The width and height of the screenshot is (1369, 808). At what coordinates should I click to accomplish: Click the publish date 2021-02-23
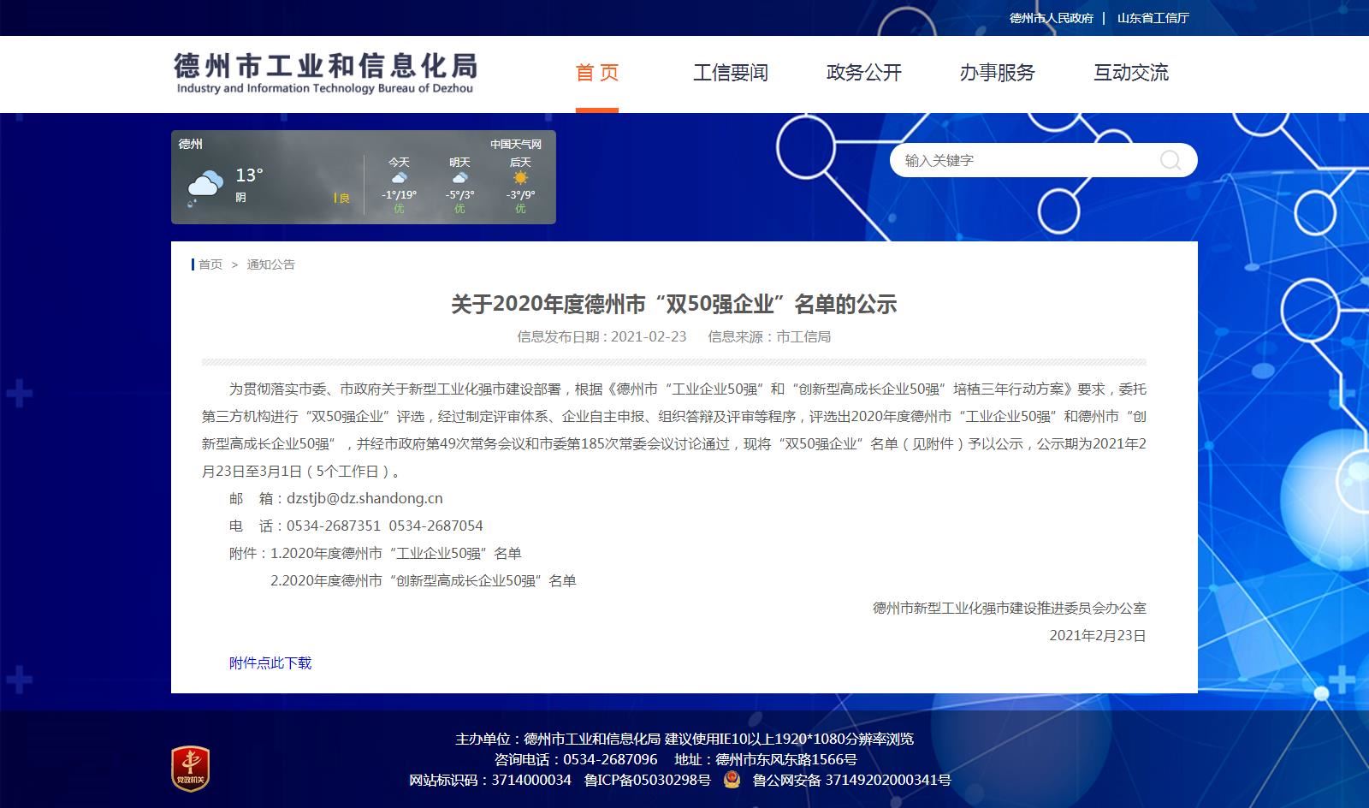(x=649, y=336)
